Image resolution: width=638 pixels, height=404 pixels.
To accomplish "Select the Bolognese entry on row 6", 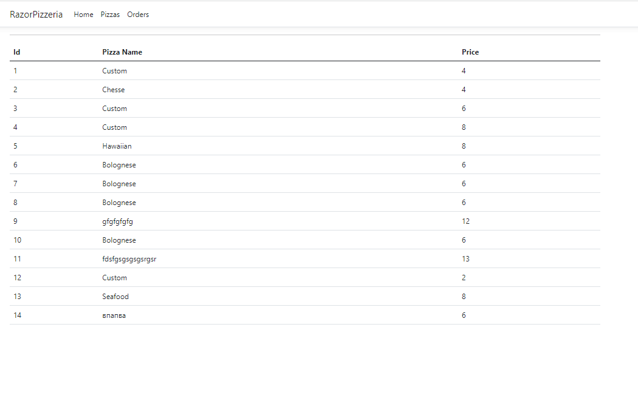I will pos(119,164).
